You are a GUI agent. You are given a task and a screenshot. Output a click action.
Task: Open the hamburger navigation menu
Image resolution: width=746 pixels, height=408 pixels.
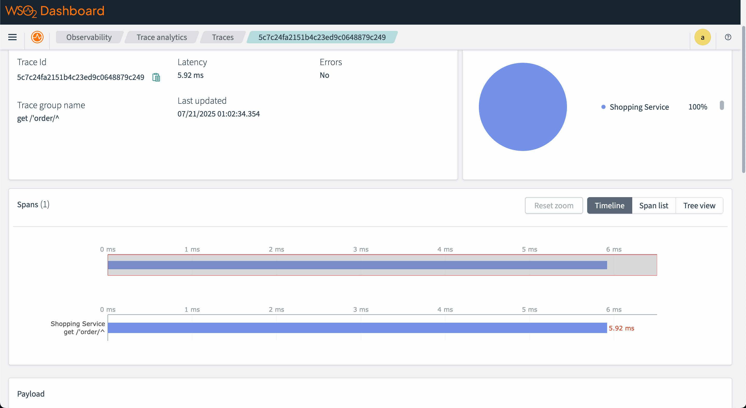pos(12,37)
